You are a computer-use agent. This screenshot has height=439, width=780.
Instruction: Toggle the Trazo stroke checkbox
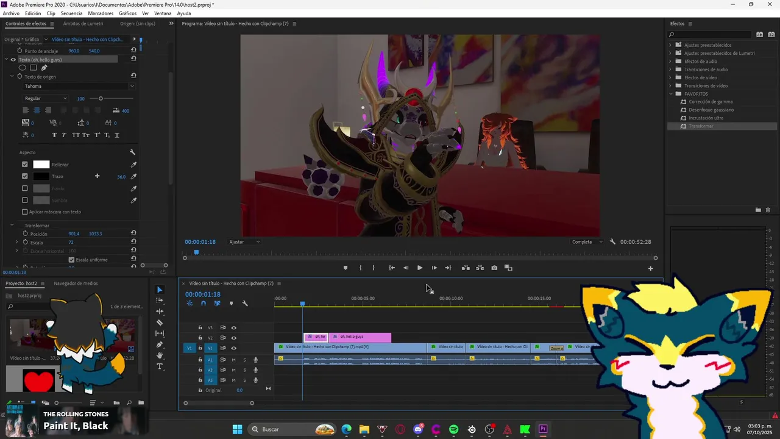pos(25,176)
